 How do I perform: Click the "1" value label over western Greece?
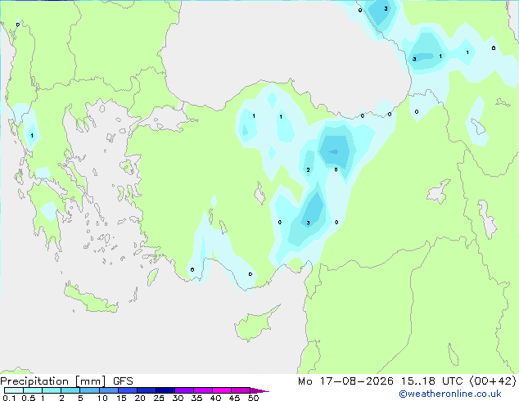[32, 135]
